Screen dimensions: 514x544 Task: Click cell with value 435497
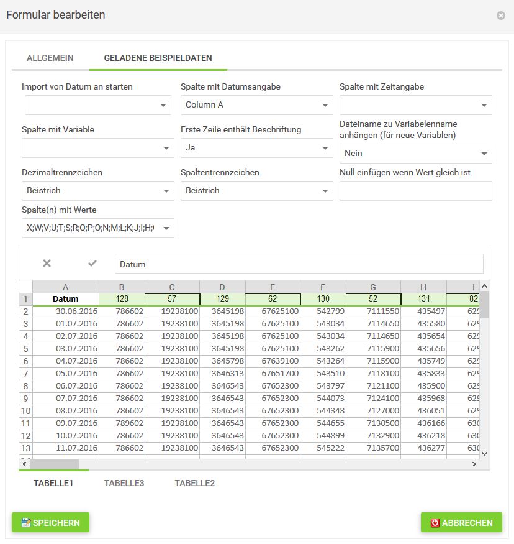[423, 311]
